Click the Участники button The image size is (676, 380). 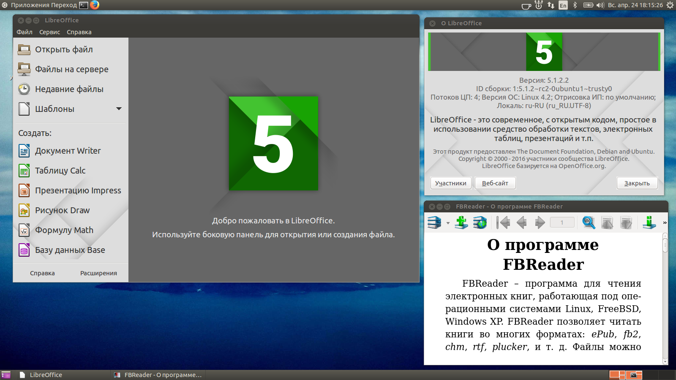tap(450, 183)
